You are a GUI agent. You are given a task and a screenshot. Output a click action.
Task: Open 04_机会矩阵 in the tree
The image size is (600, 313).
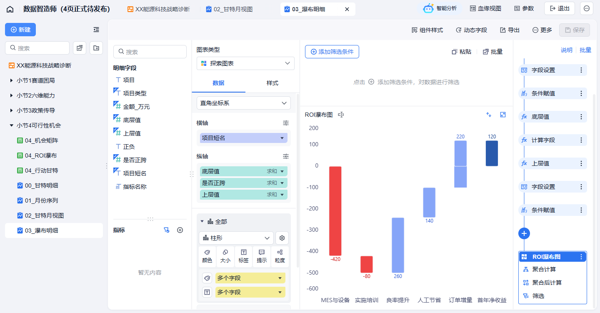pos(54,140)
